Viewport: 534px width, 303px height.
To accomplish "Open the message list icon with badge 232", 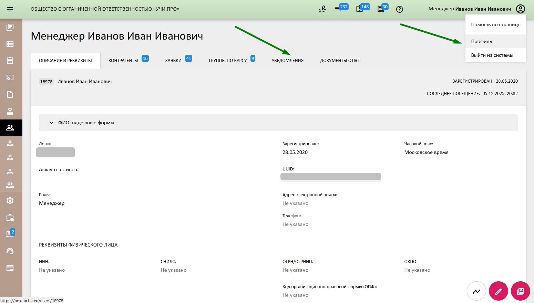I will click(338, 9).
